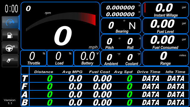Click the Distance value in row B
The width and height of the screenshot is (190, 107).
pos(50,103)
